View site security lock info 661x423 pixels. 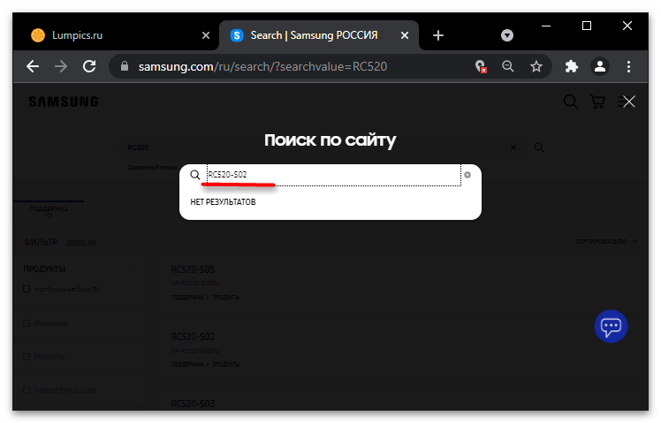click(125, 66)
